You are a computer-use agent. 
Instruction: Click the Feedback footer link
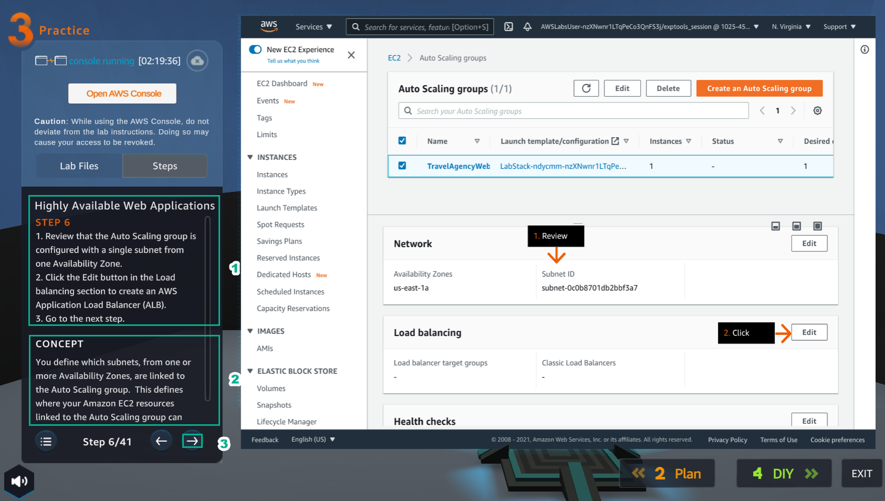tap(265, 440)
